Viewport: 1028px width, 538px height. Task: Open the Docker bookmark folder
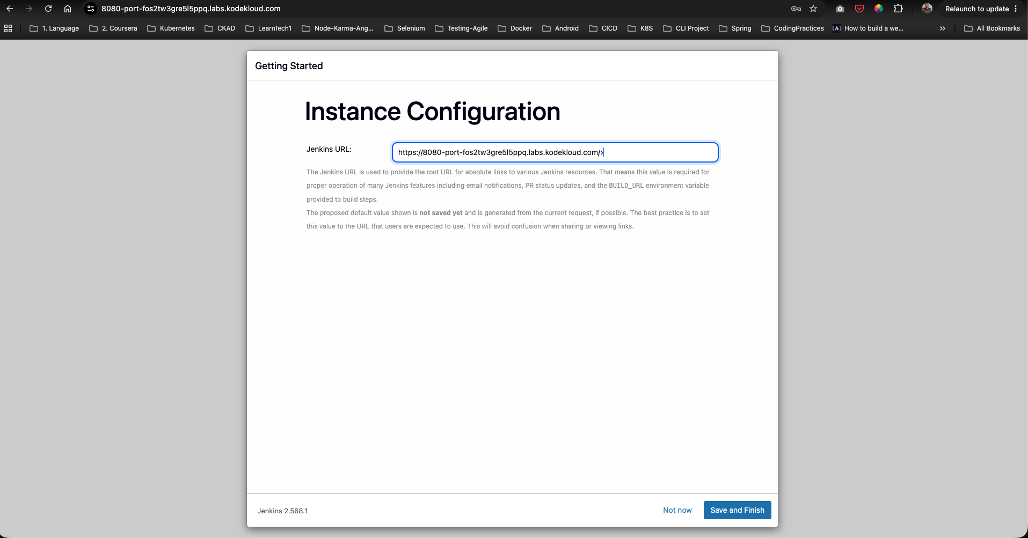coord(515,28)
